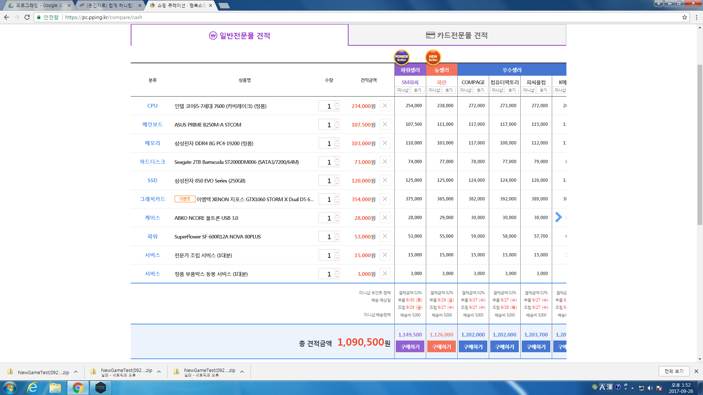Buy from SM피씨 with 구매하기

pyautogui.click(x=410, y=347)
